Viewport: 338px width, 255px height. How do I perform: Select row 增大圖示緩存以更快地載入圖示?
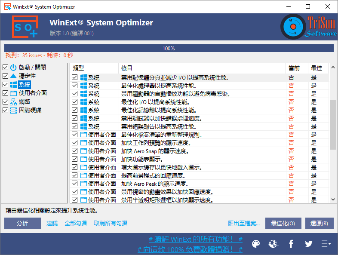(x=200, y=167)
